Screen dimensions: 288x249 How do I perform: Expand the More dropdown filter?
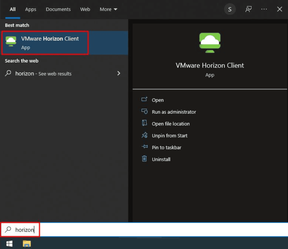coord(108,9)
